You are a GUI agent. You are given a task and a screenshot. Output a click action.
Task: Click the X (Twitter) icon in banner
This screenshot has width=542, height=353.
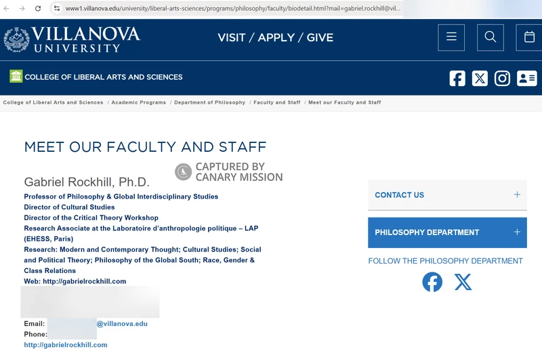pyautogui.click(x=480, y=78)
